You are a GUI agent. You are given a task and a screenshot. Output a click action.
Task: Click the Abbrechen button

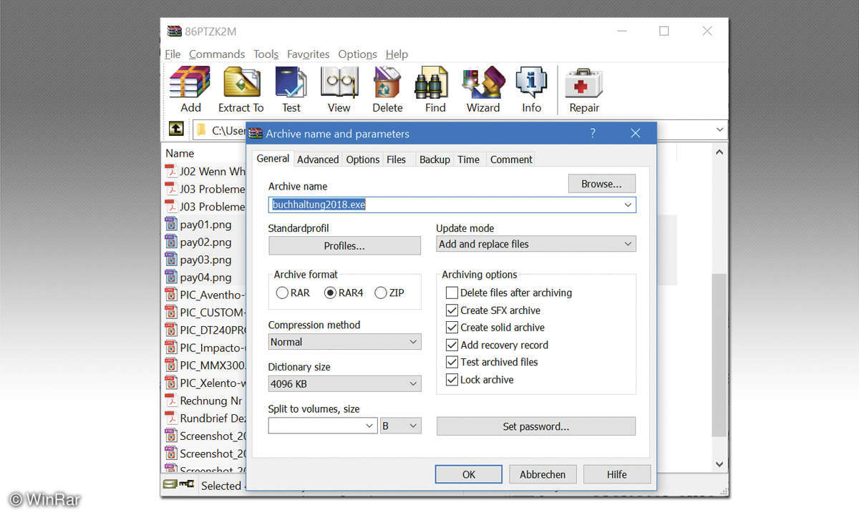(x=542, y=474)
